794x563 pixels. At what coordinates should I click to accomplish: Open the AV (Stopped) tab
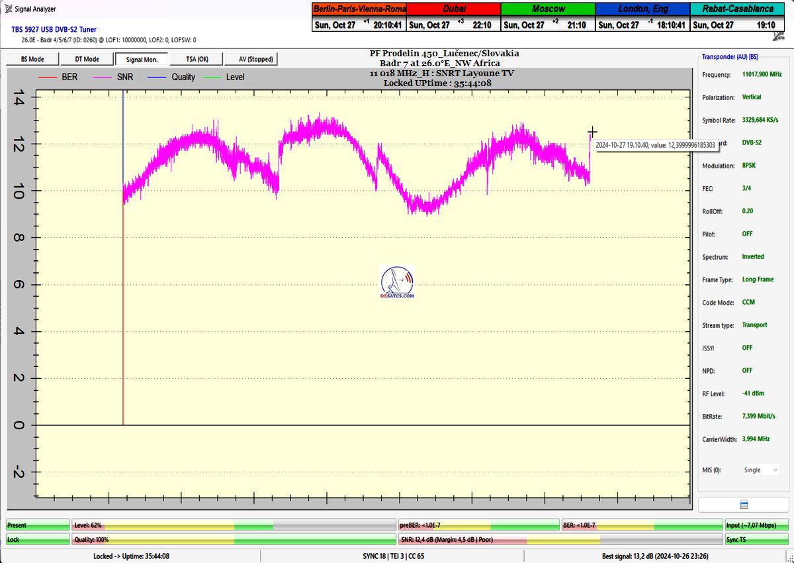251,59
